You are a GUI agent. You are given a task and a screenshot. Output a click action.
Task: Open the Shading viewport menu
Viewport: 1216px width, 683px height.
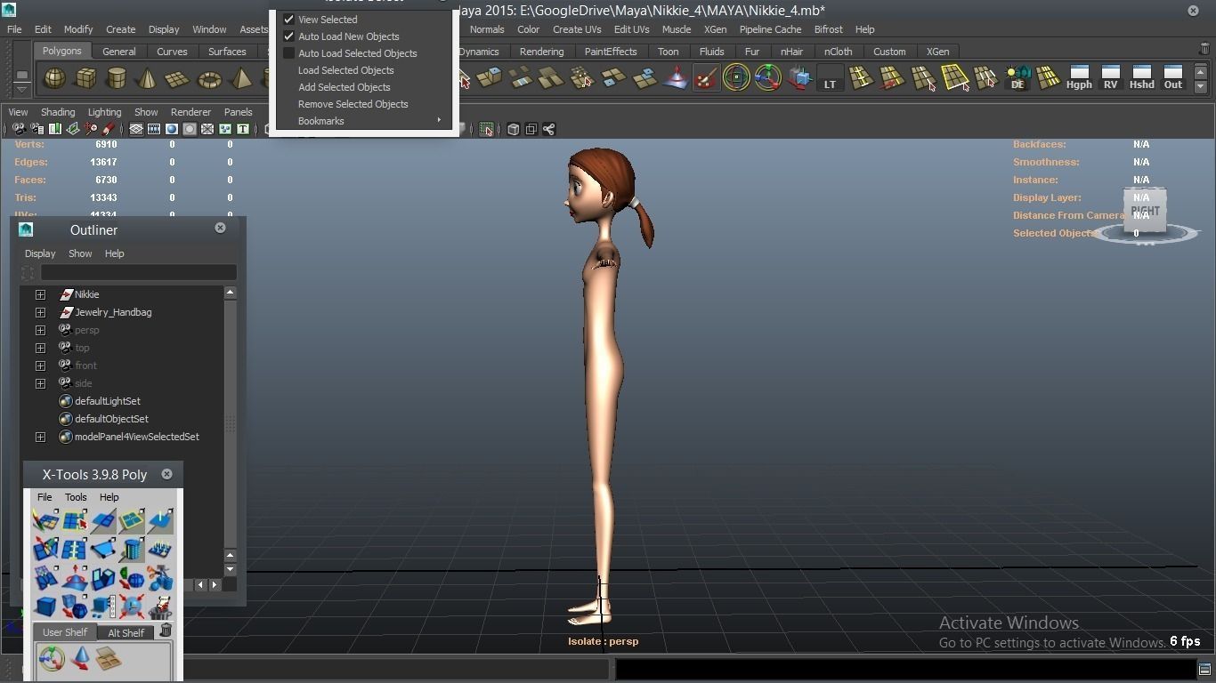(58, 112)
